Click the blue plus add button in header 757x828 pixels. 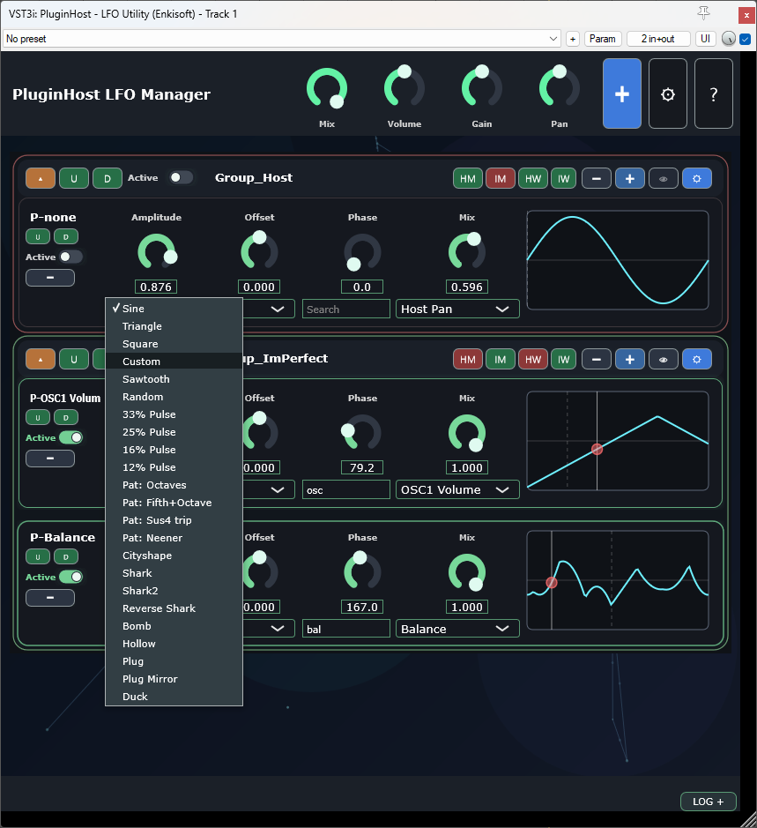click(622, 94)
